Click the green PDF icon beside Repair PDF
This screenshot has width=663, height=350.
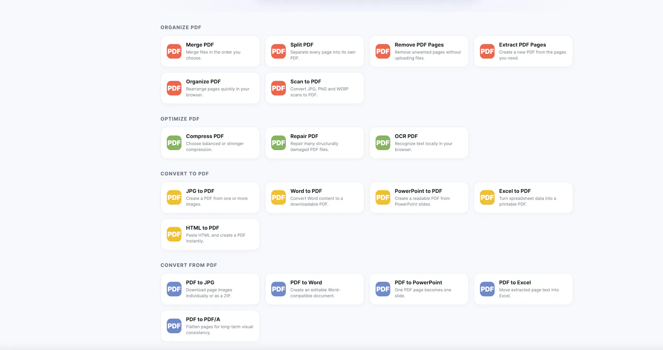[278, 143]
